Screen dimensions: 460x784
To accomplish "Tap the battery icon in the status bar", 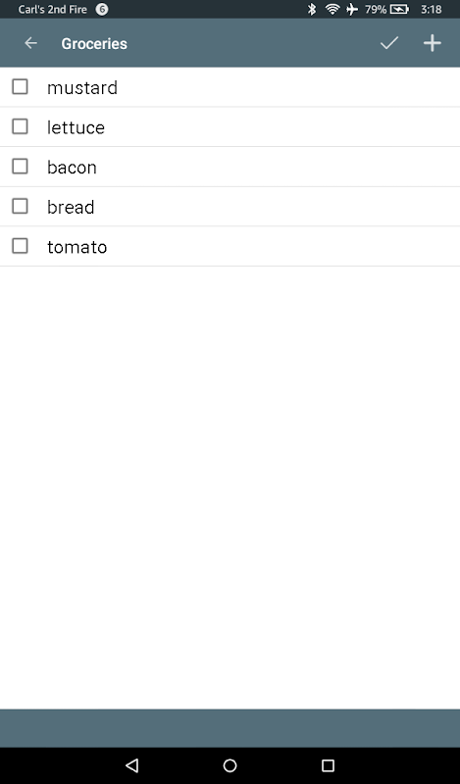I will [x=399, y=9].
